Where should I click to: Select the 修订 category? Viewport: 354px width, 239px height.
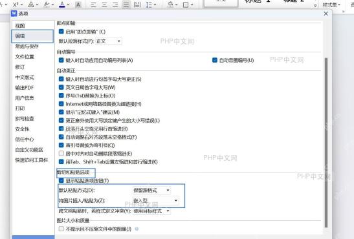pyautogui.click(x=20, y=67)
